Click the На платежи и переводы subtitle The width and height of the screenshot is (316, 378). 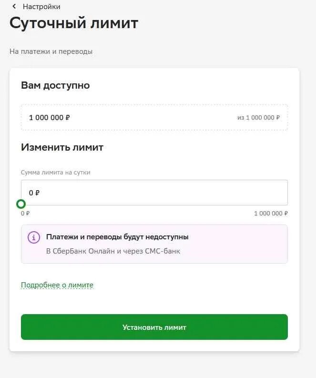pyautogui.click(x=51, y=51)
